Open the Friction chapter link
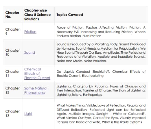 (x=30, y=32)
